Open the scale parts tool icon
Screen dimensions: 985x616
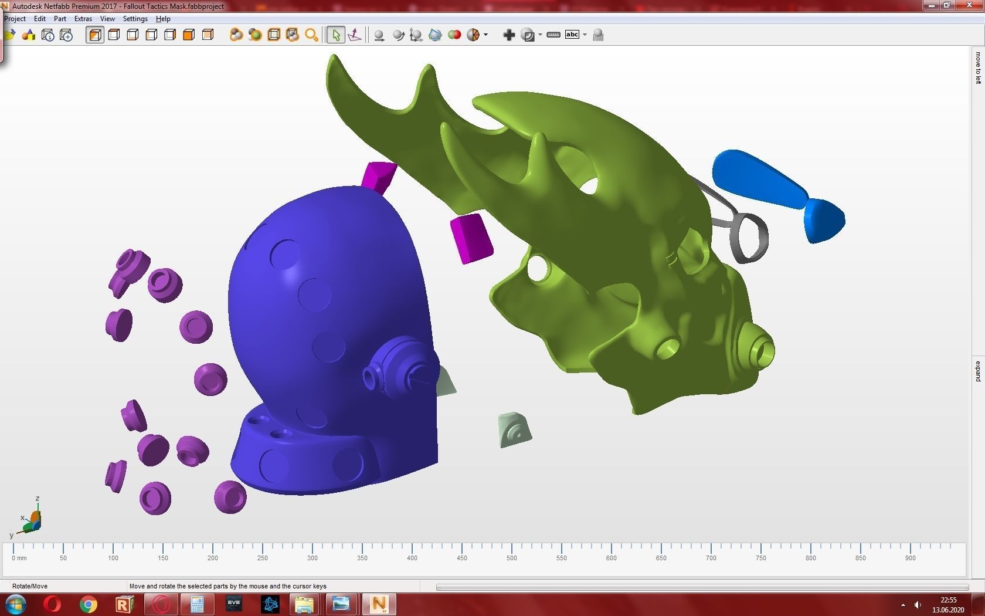(x=416, y=35)
